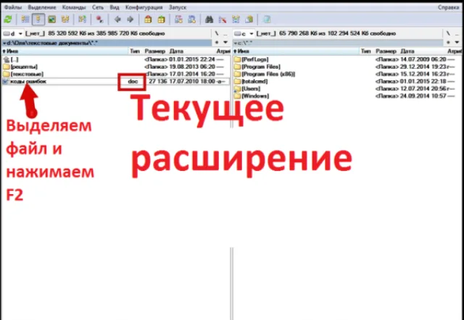Image resolution: width=464 pixels, height=320 pixels.
Task: Open left panel directory history arrow
Action: coord(225,43)
